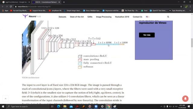Click the Neurohive logo

31,16
